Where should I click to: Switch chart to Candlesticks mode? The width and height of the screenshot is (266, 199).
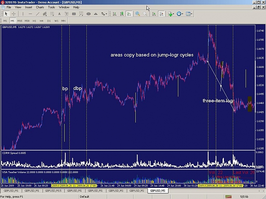tap(122, 14)
